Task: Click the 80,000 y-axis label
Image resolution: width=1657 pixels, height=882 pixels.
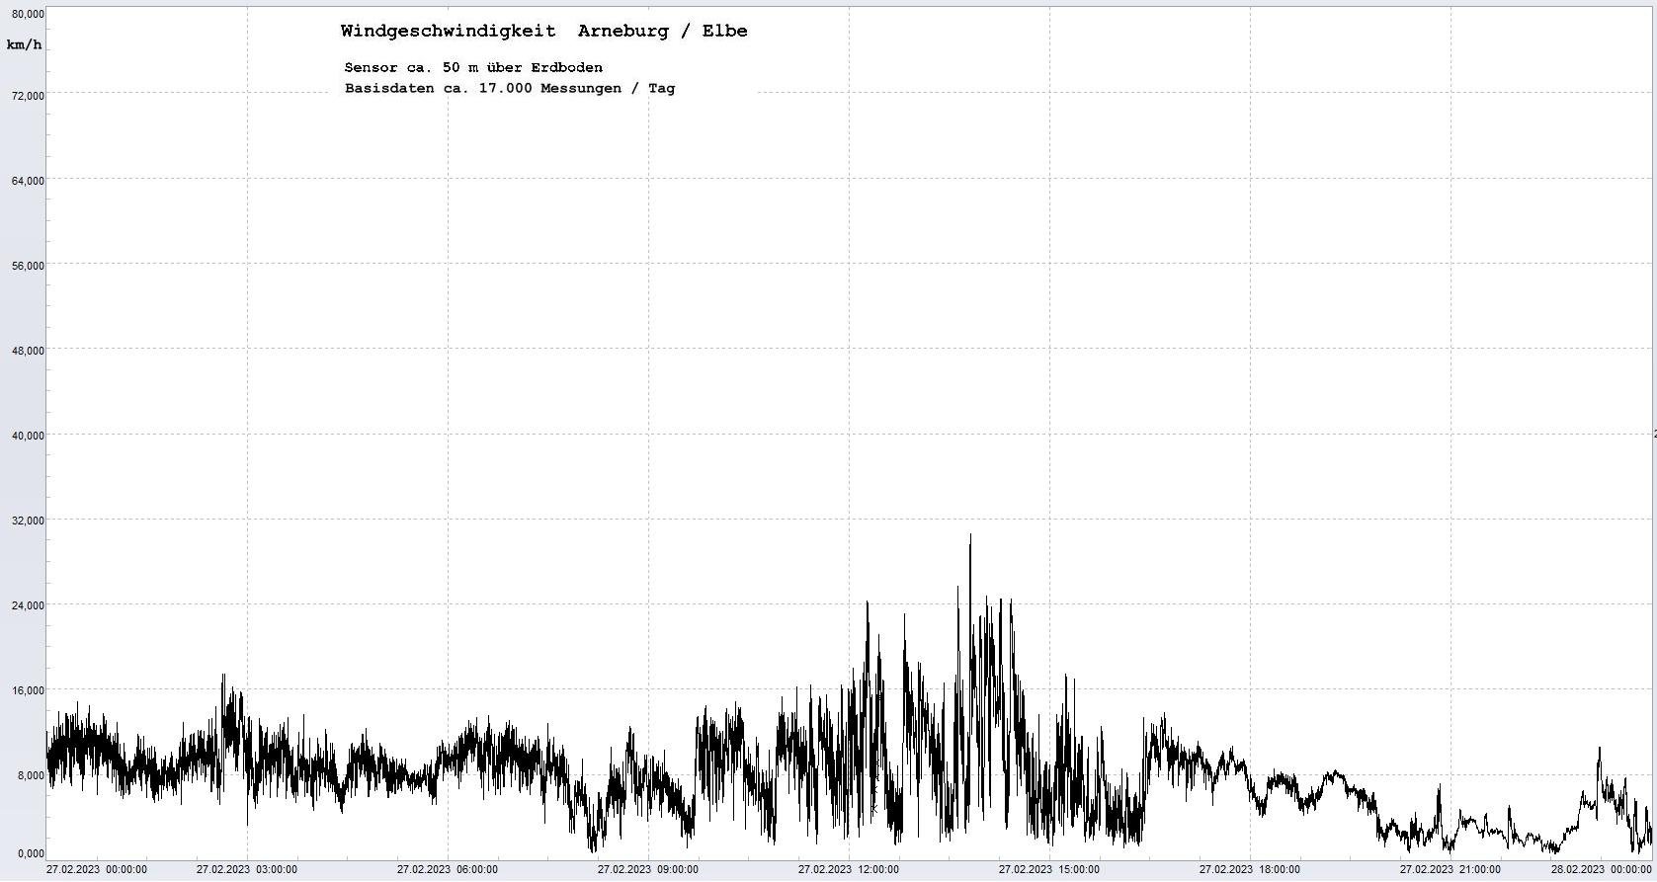Action: (25, 14)
